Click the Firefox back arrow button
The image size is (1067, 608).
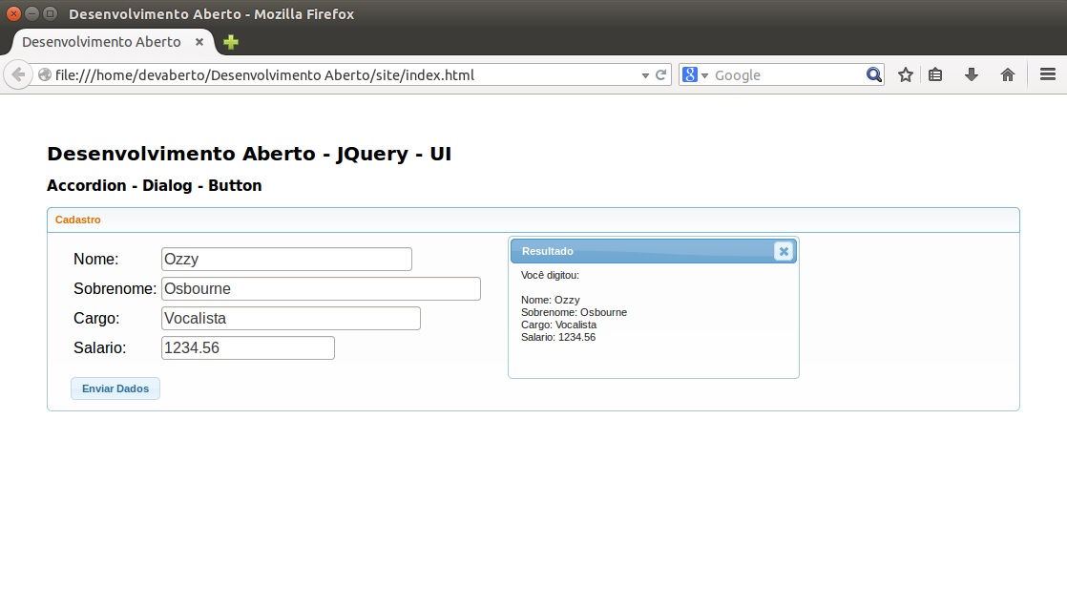[18, 74]
